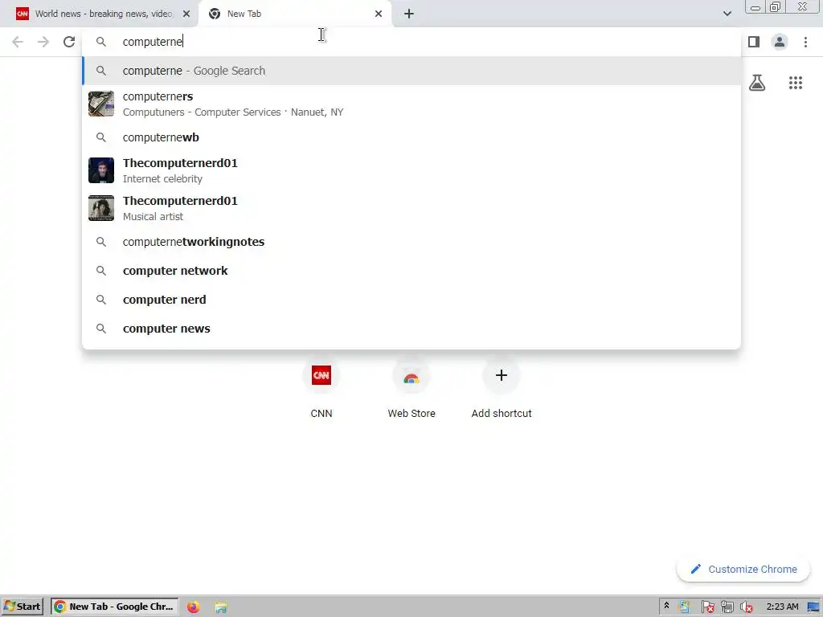The width and height of the screenshot is (823, 617).
Task: Select the New Tab tab
Action: tap(294, 14)
